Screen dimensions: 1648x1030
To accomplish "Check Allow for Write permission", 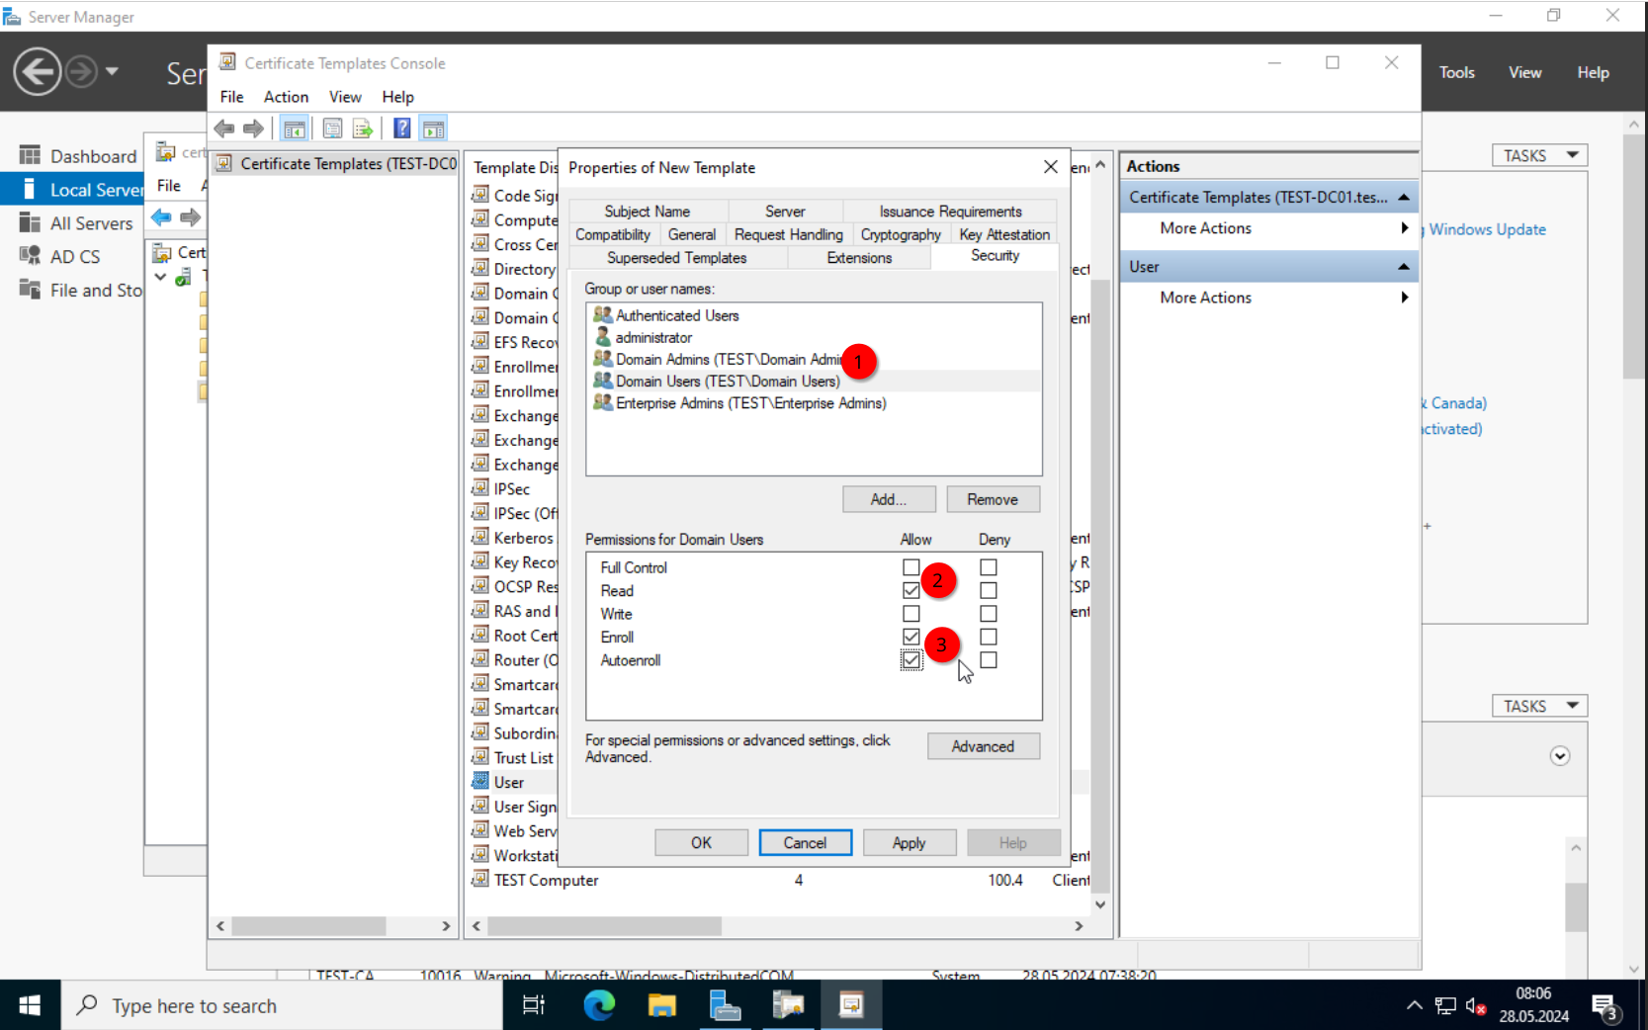I will (x=911, y=614).
